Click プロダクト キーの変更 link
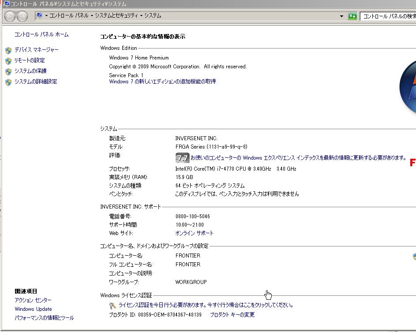 pyautogui.click(x=232, y=314)
